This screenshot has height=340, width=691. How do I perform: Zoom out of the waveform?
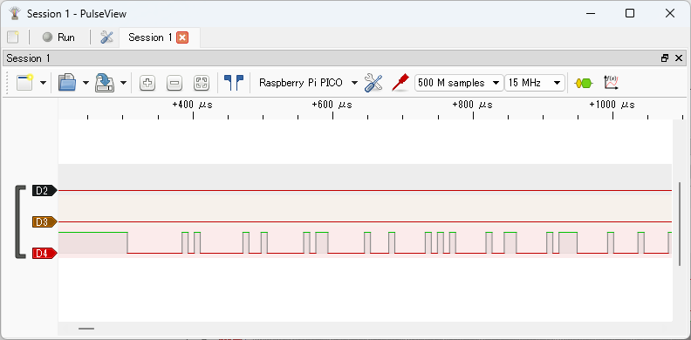pyautogui.click(x=174, y=83)
